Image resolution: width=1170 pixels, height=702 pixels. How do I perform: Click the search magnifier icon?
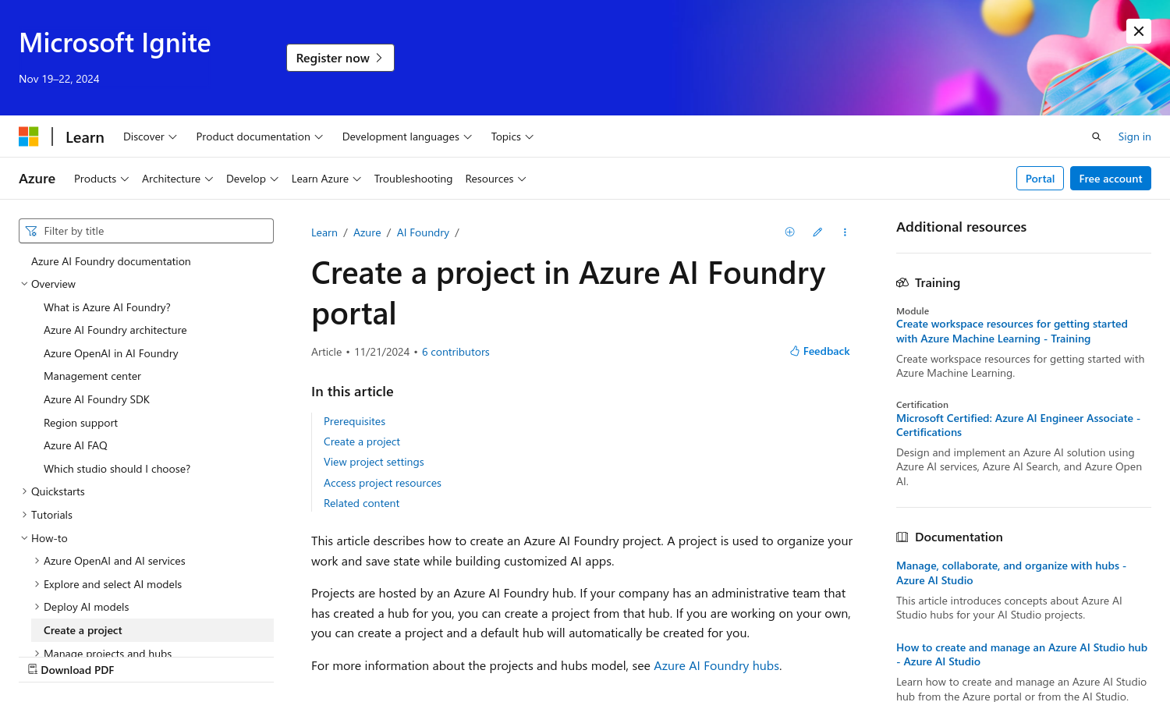(x=1096, y=136)
